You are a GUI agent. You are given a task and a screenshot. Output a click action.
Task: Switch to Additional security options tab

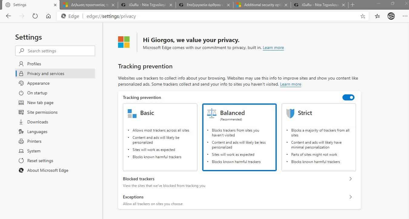(x=262, y=5)
